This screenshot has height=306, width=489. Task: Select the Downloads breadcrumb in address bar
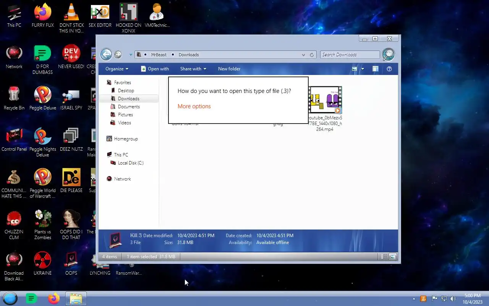click(x=189, y=55)
